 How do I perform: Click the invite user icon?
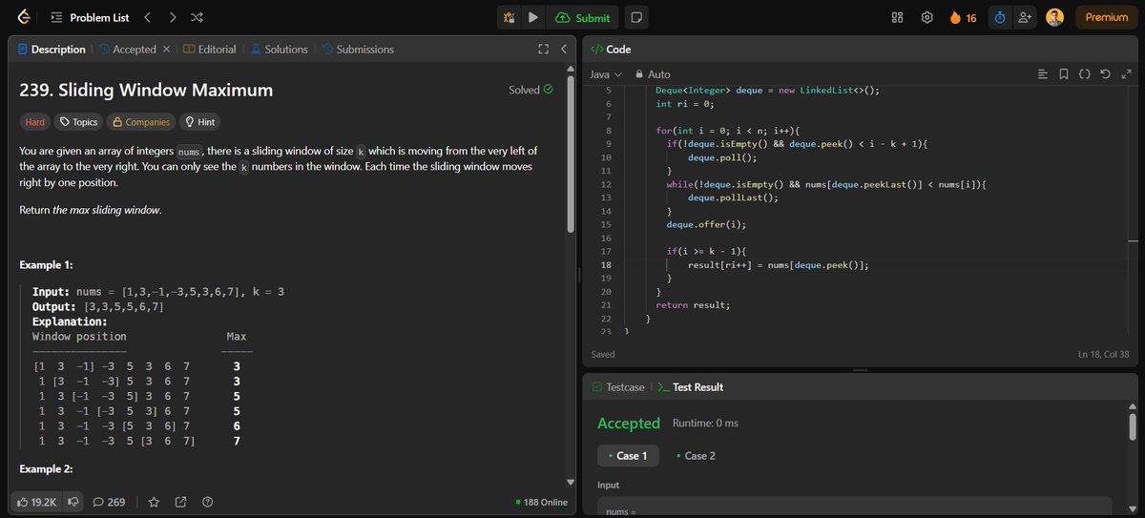point(1026,17)
